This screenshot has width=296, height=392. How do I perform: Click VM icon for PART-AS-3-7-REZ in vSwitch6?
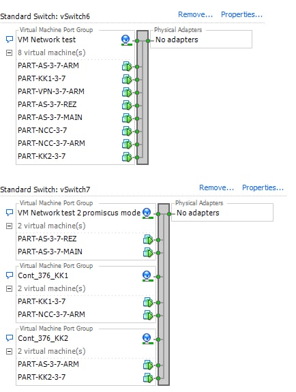click(x=127, y=105)
